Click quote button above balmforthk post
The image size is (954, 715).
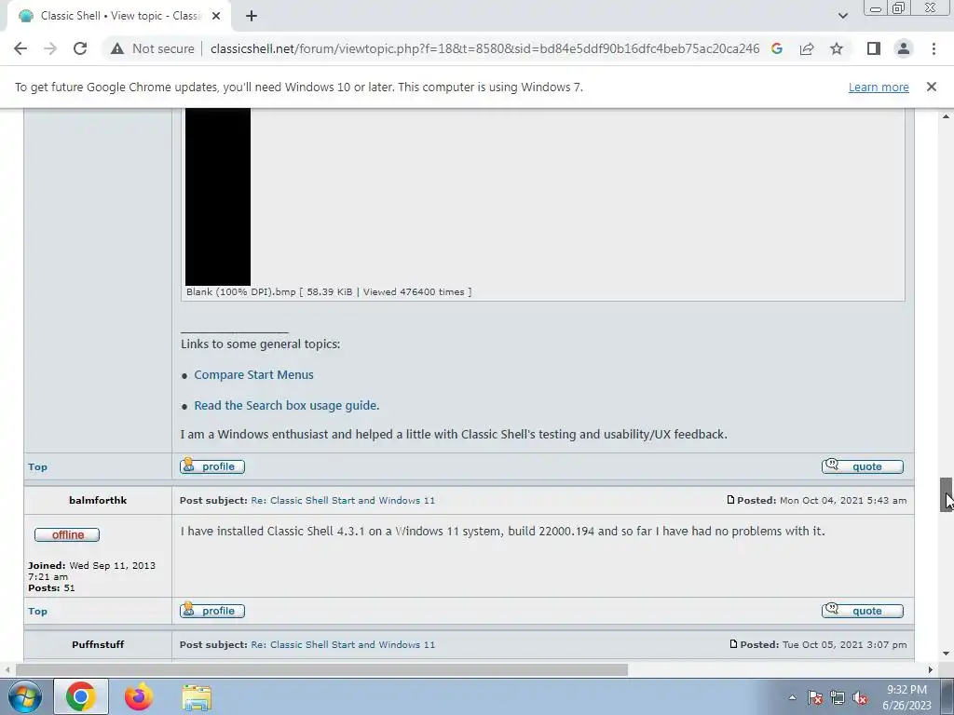(863, 466)
